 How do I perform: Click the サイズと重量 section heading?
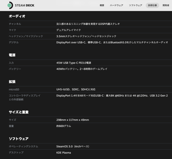click(19, 112)
